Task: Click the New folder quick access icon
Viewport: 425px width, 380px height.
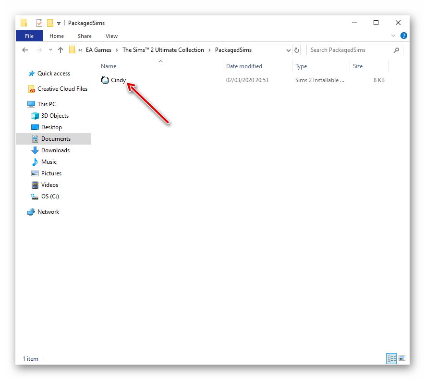Action: [x=50, y=23]
